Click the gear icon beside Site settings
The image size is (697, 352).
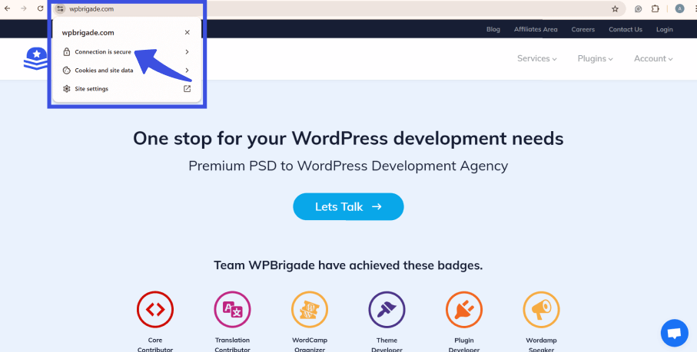pyautogui.click(x=66, y=89)
